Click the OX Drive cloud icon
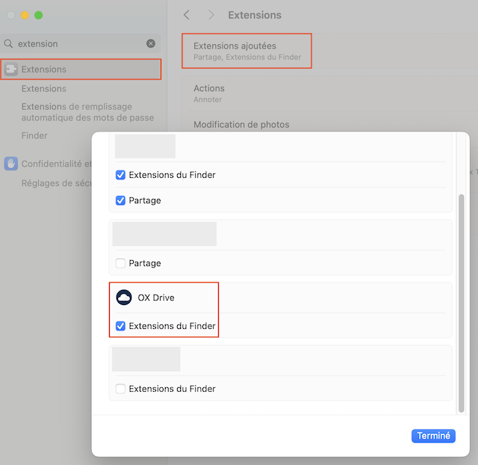The height and width of the screenshot is (465, 478). click(x=124, y=298)
